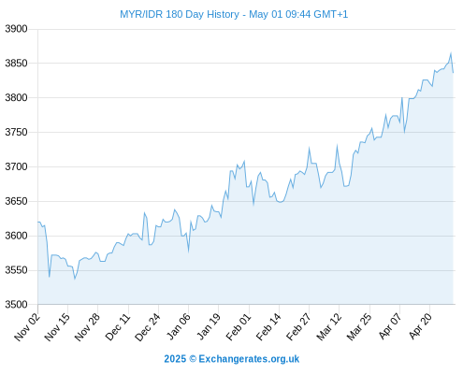Click the chart title MYR/IDR 180 Day History

180,14
